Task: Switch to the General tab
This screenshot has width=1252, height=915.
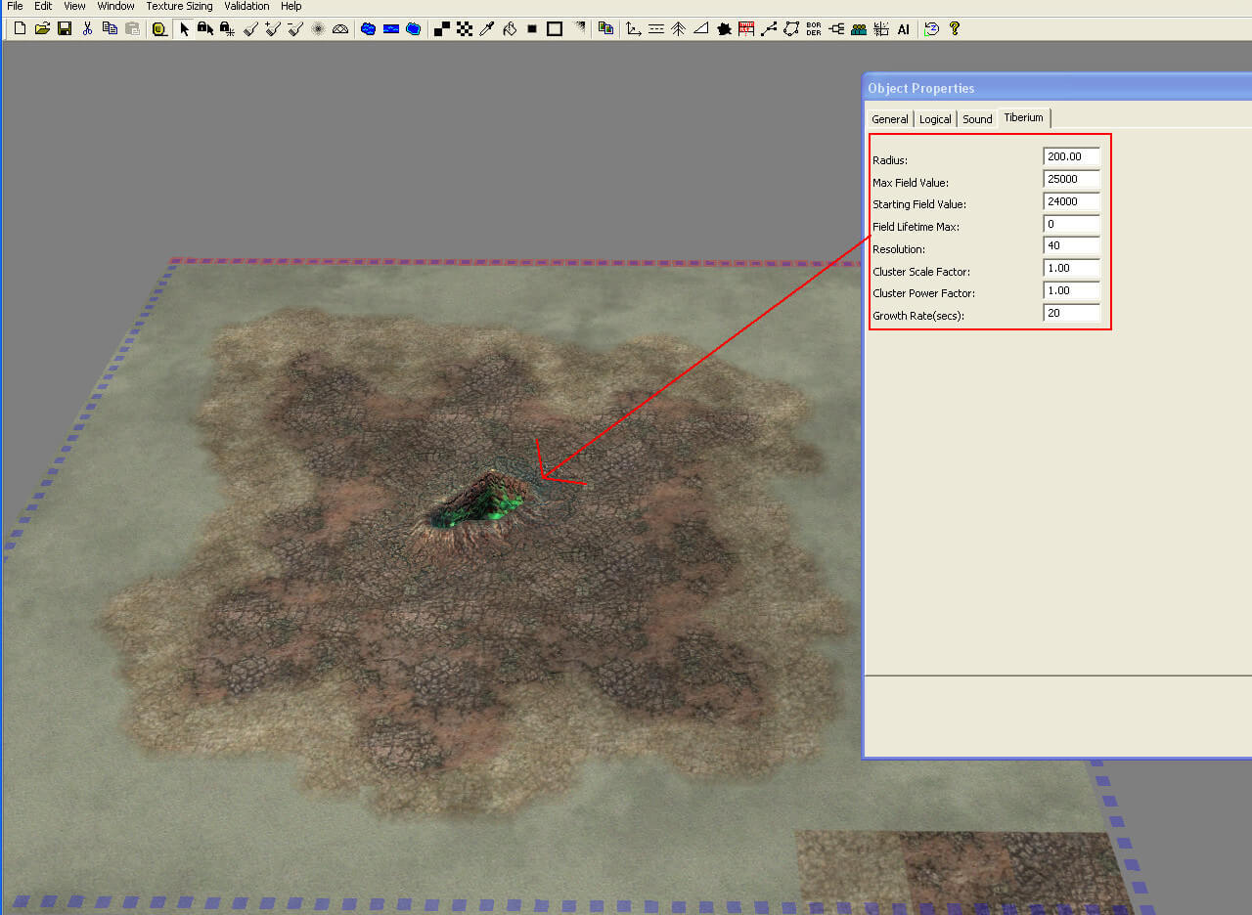Action: pos(890,119)
